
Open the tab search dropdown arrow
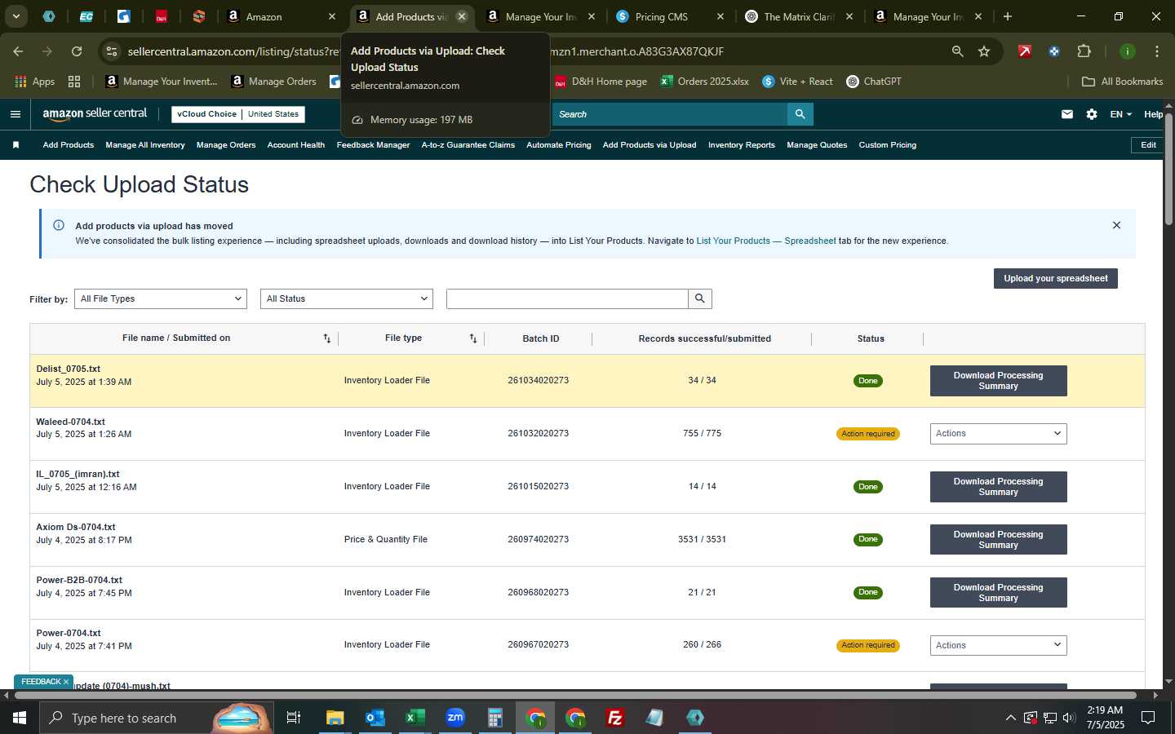point(16,16)
